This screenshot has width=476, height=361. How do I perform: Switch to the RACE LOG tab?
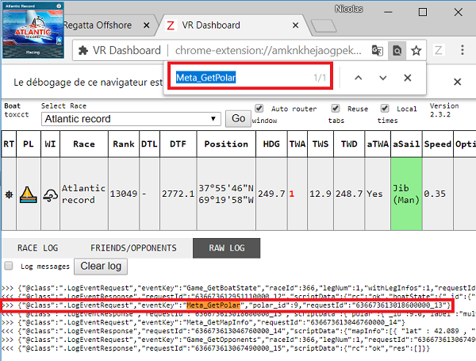[37, 248]
